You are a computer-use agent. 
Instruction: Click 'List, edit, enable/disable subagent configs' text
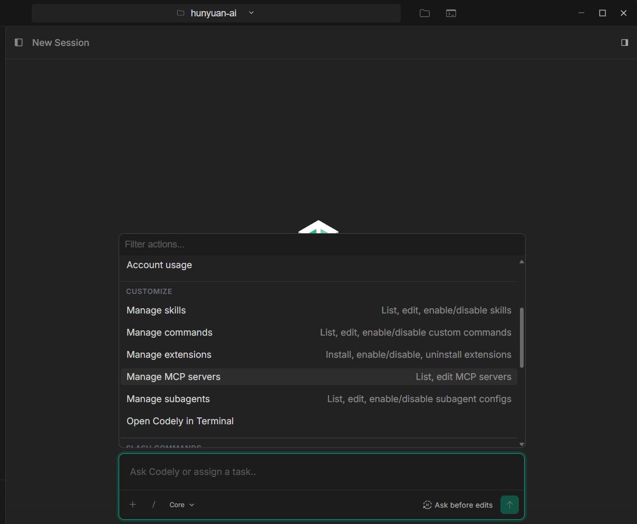click(x=419, y=399)
